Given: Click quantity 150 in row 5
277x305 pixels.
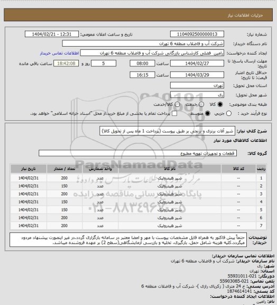Looking at the screenshot, I should pos(64,210).
